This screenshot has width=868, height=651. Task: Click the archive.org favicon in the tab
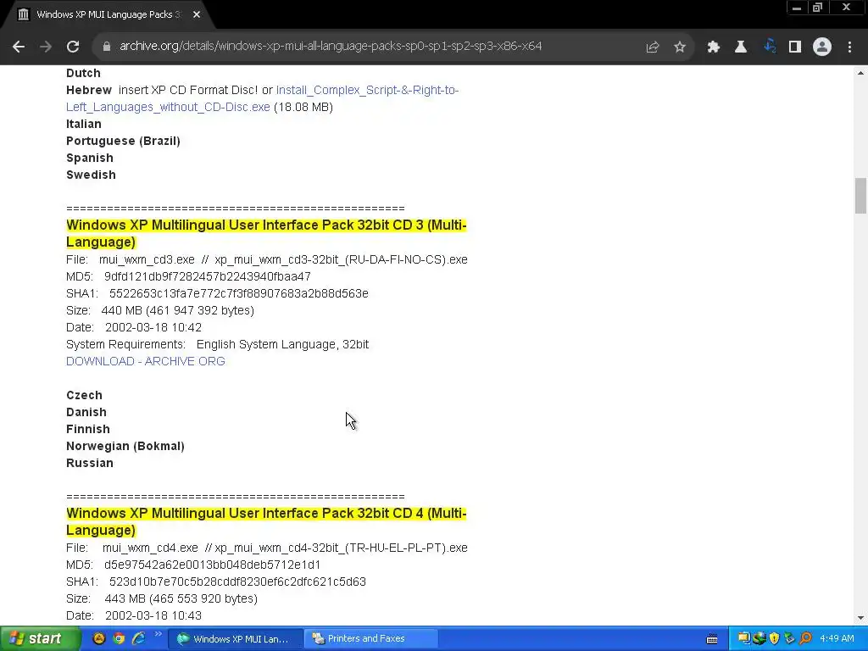[x=23, y=15]
